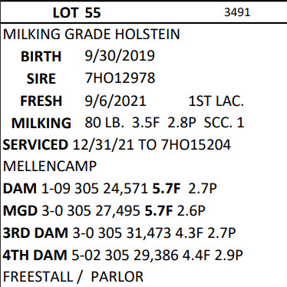Select the FRESH label

point(41,101)
